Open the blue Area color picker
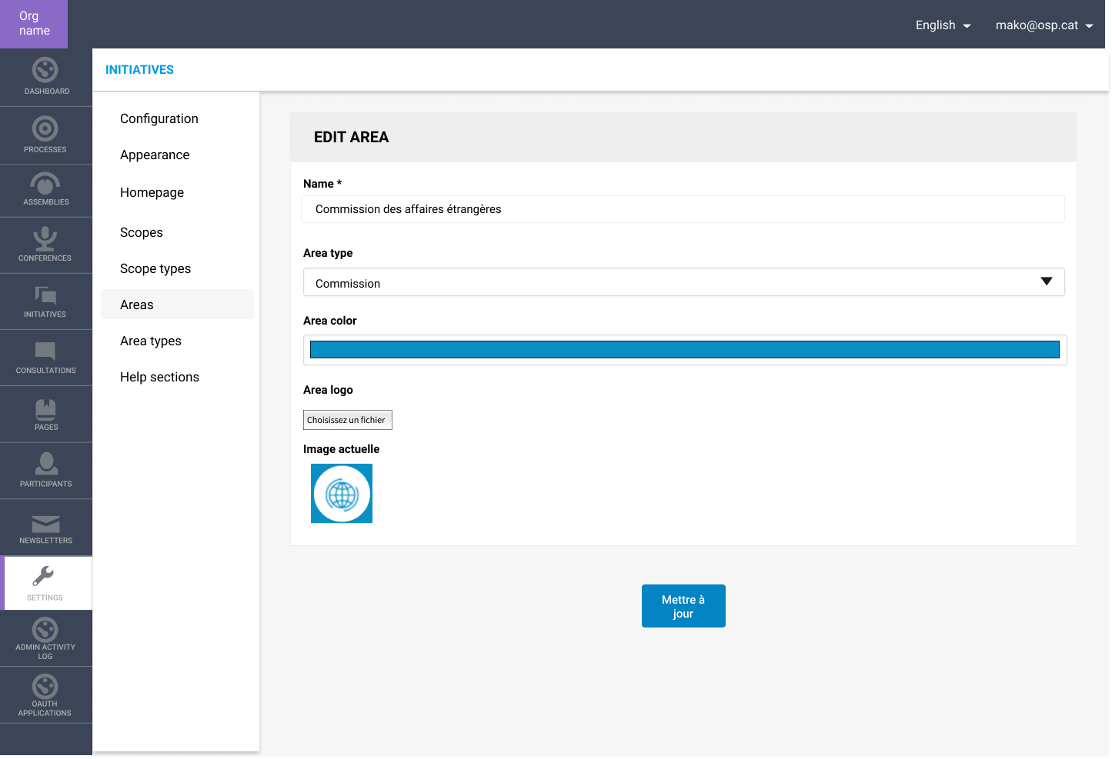Image resolution: width=1112 pixels, height=759 pixels. pos(684,350)
